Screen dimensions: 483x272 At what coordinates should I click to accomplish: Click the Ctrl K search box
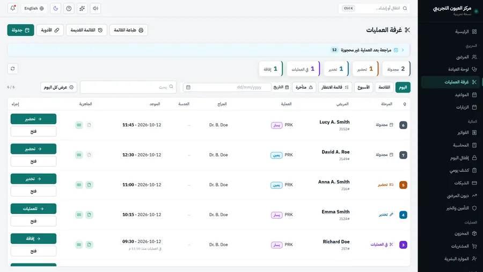(374, 8)
